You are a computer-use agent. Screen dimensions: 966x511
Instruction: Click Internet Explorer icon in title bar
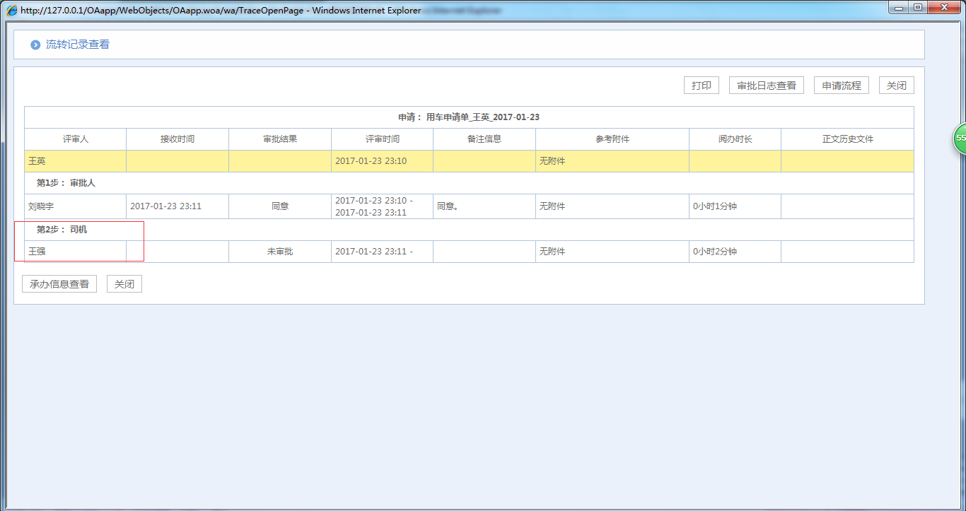pyautogui.click(x=12, y=11)
